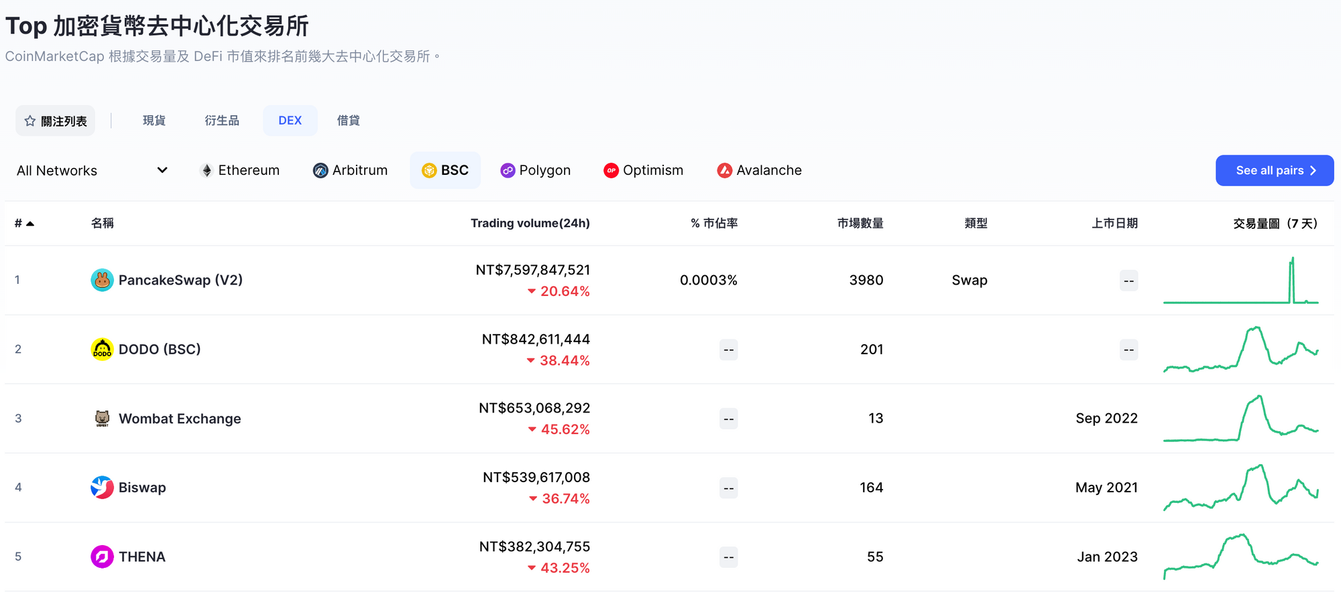Image resolution: width=1341 pixels, height=592 pixels.
Task: Click the Arbitrum network icon
Action: coord(320,171)
